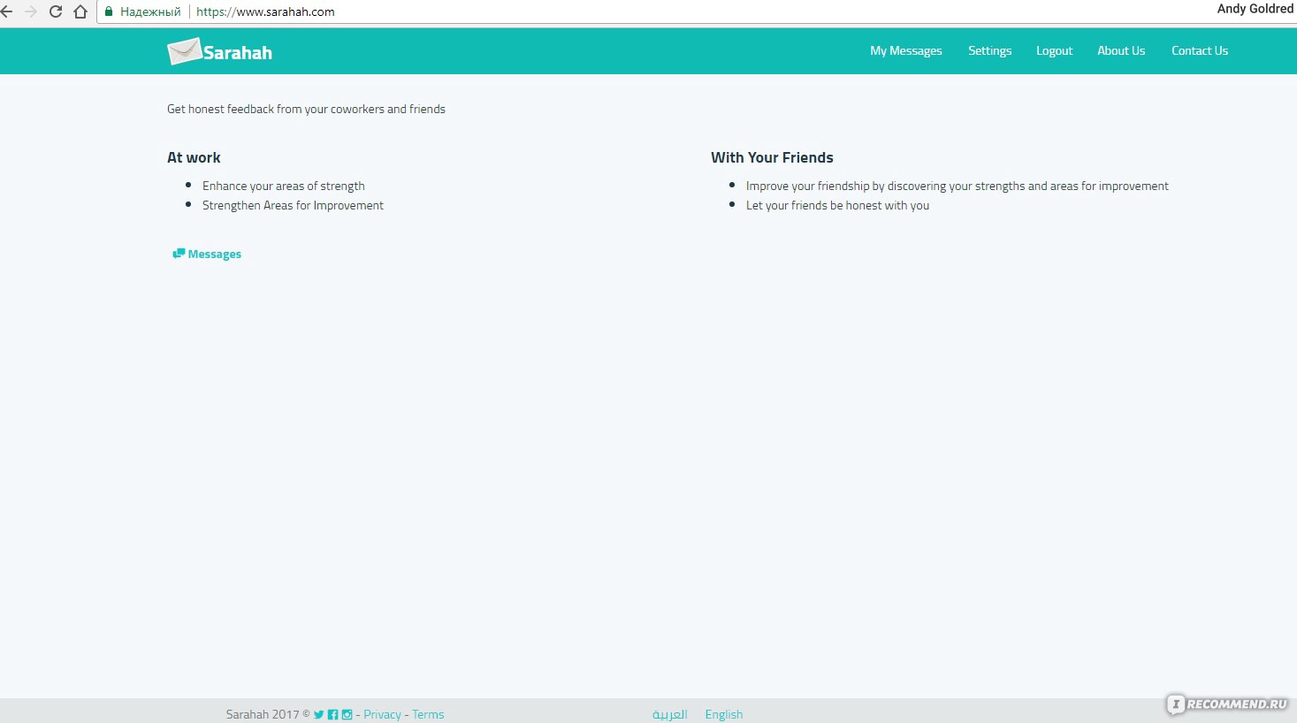
Task: Click the Andy Goldred profile name
Action: point(1255,9)
